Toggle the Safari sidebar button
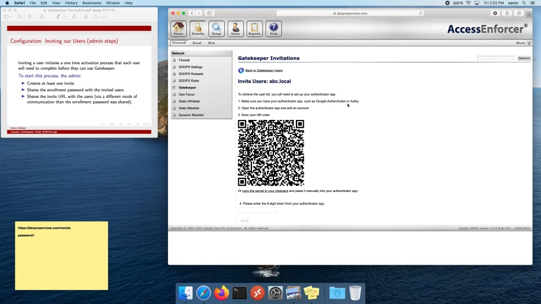This screenshot has width=541, height=304. point(210,13)
